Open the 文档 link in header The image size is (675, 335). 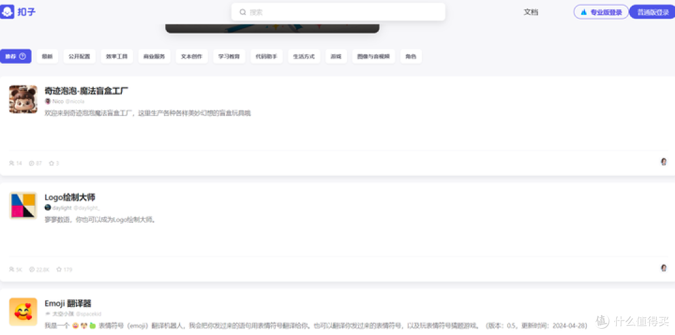[x=531, y=12]
